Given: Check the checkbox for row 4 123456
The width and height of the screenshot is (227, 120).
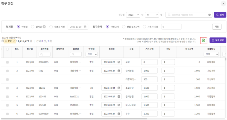Looking at the screenshot, I should tap(7, 97).
